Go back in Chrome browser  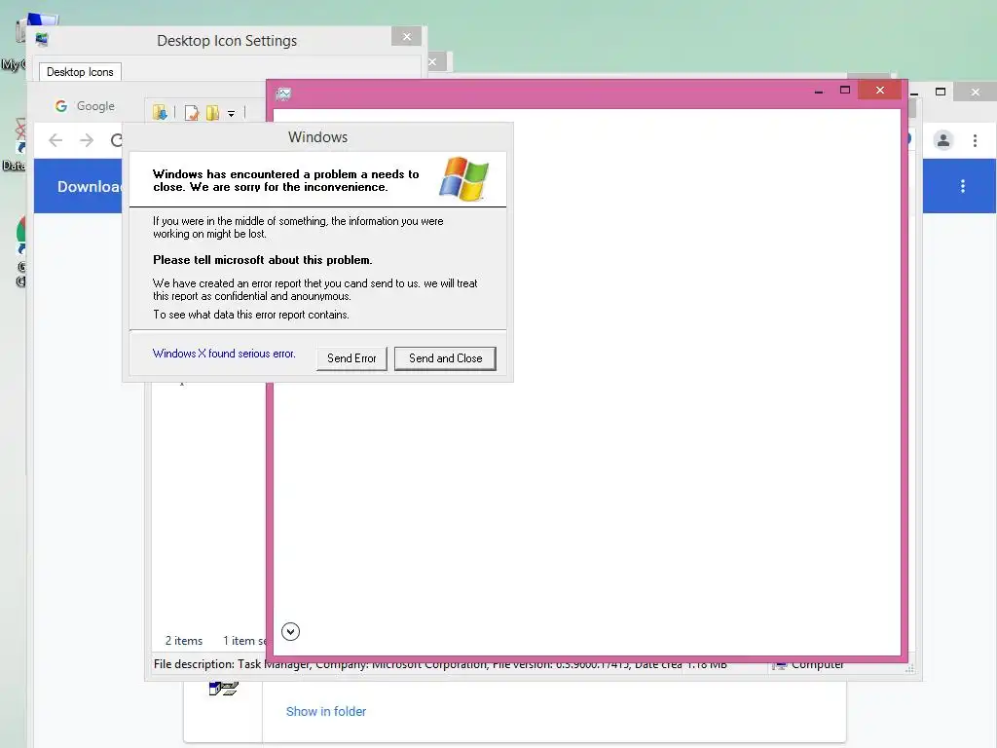pyautogui.click(x=55, y=140)
